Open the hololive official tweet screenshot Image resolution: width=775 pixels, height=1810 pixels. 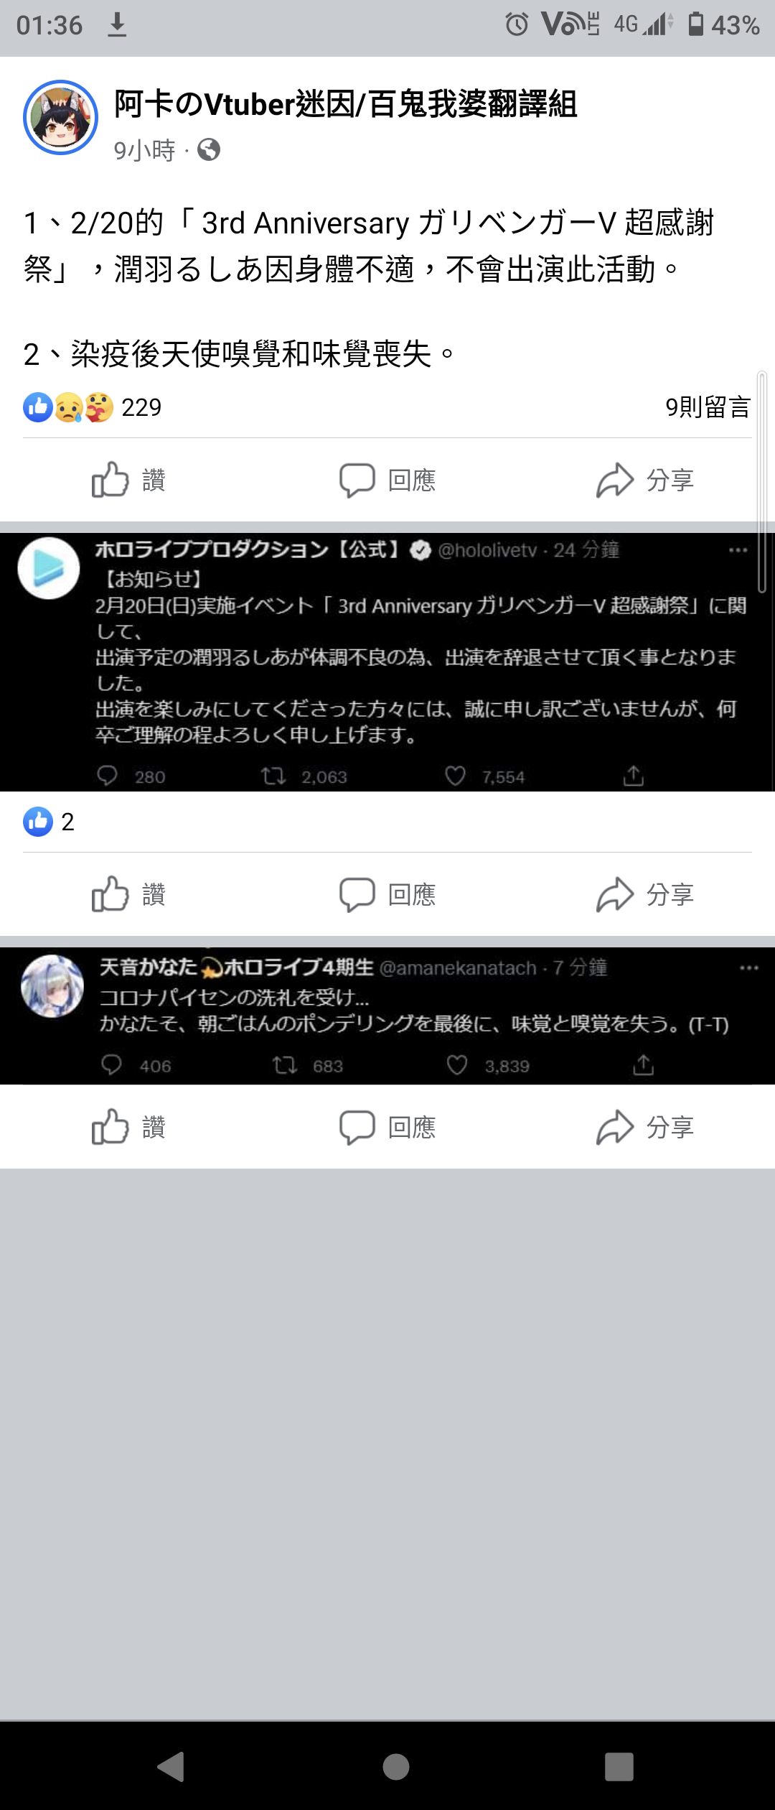click(x=387, y=662)
